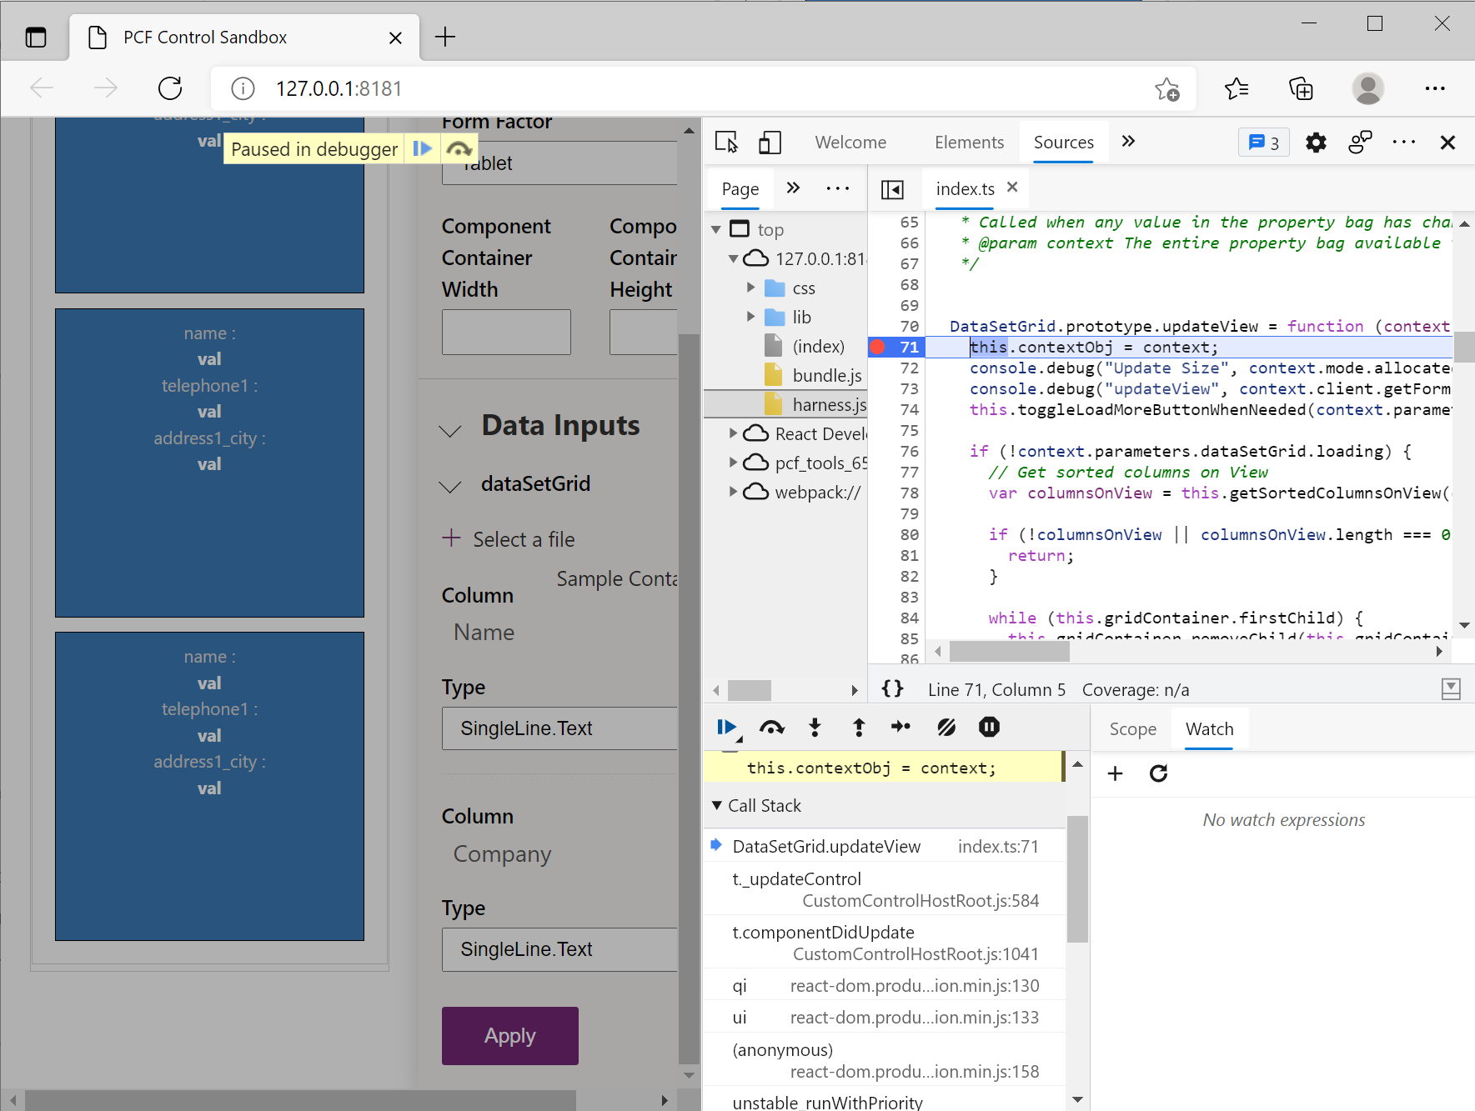Step into the next function call

coord(815,727)
